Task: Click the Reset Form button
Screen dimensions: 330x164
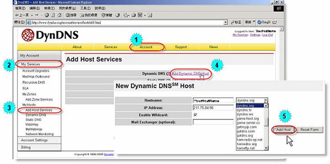Action: (309, 130)
